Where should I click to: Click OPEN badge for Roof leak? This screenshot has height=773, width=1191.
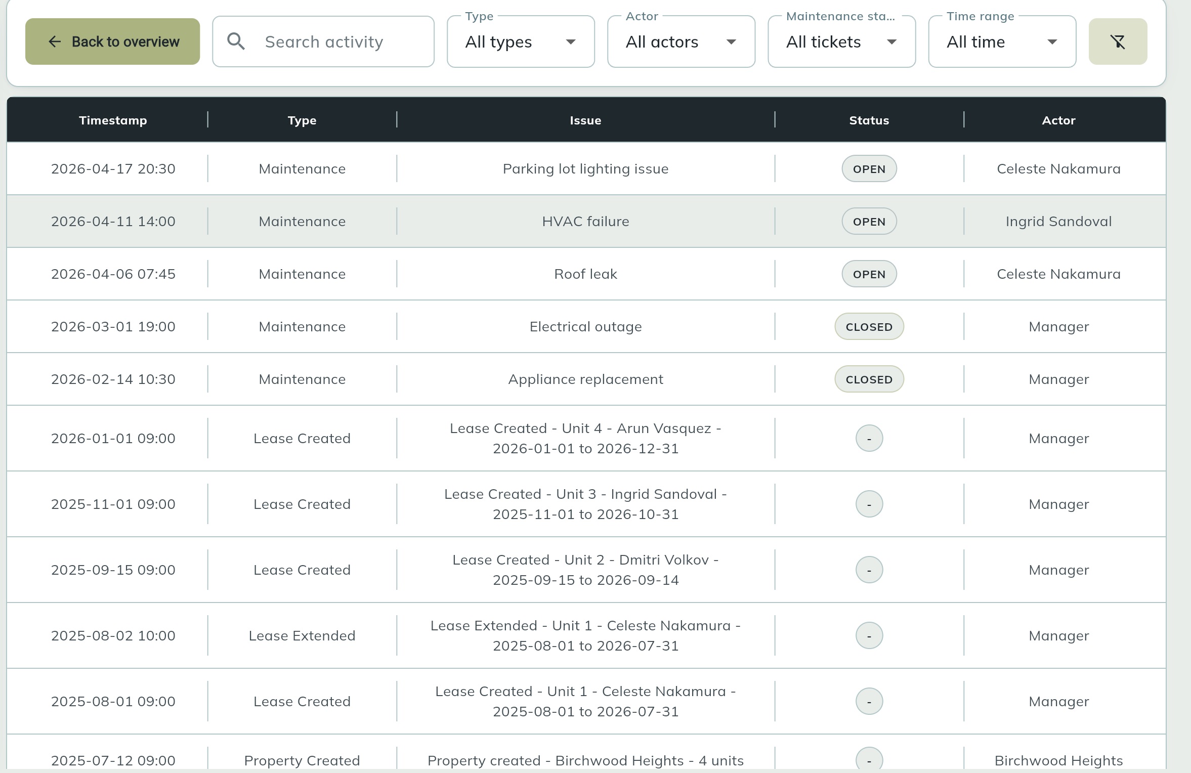click(x=869, y=274)
